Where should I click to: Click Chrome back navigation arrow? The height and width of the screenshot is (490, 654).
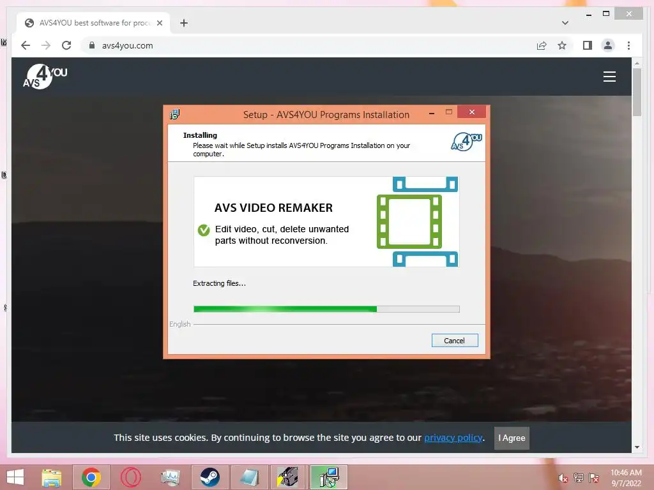pyautogui.click(x=26, y=45)
